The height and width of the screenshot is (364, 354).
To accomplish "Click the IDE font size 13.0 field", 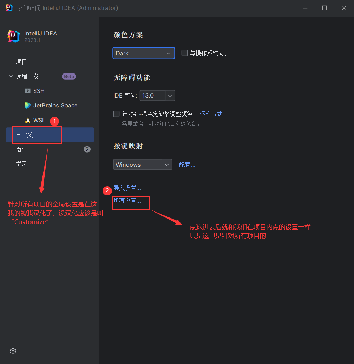I will click(153, 96).
